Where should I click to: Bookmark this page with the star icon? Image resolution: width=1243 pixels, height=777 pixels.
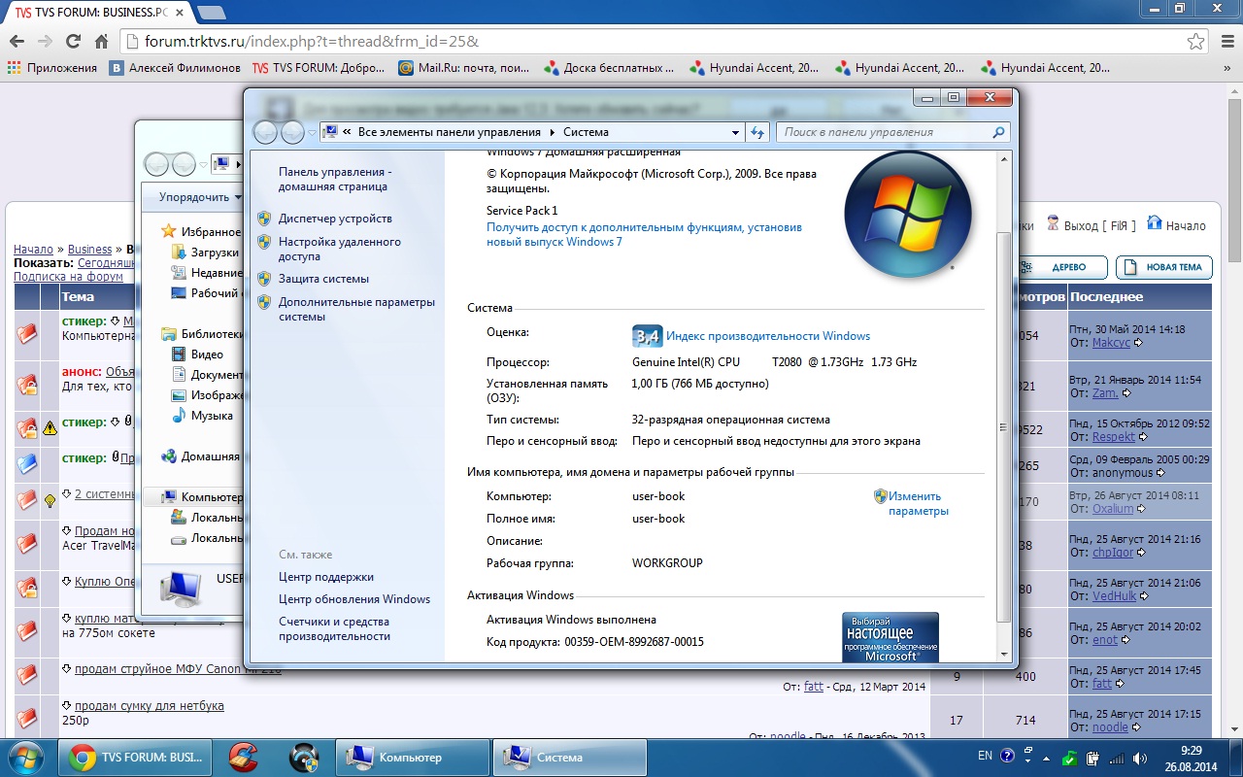tap(1196, 42)
